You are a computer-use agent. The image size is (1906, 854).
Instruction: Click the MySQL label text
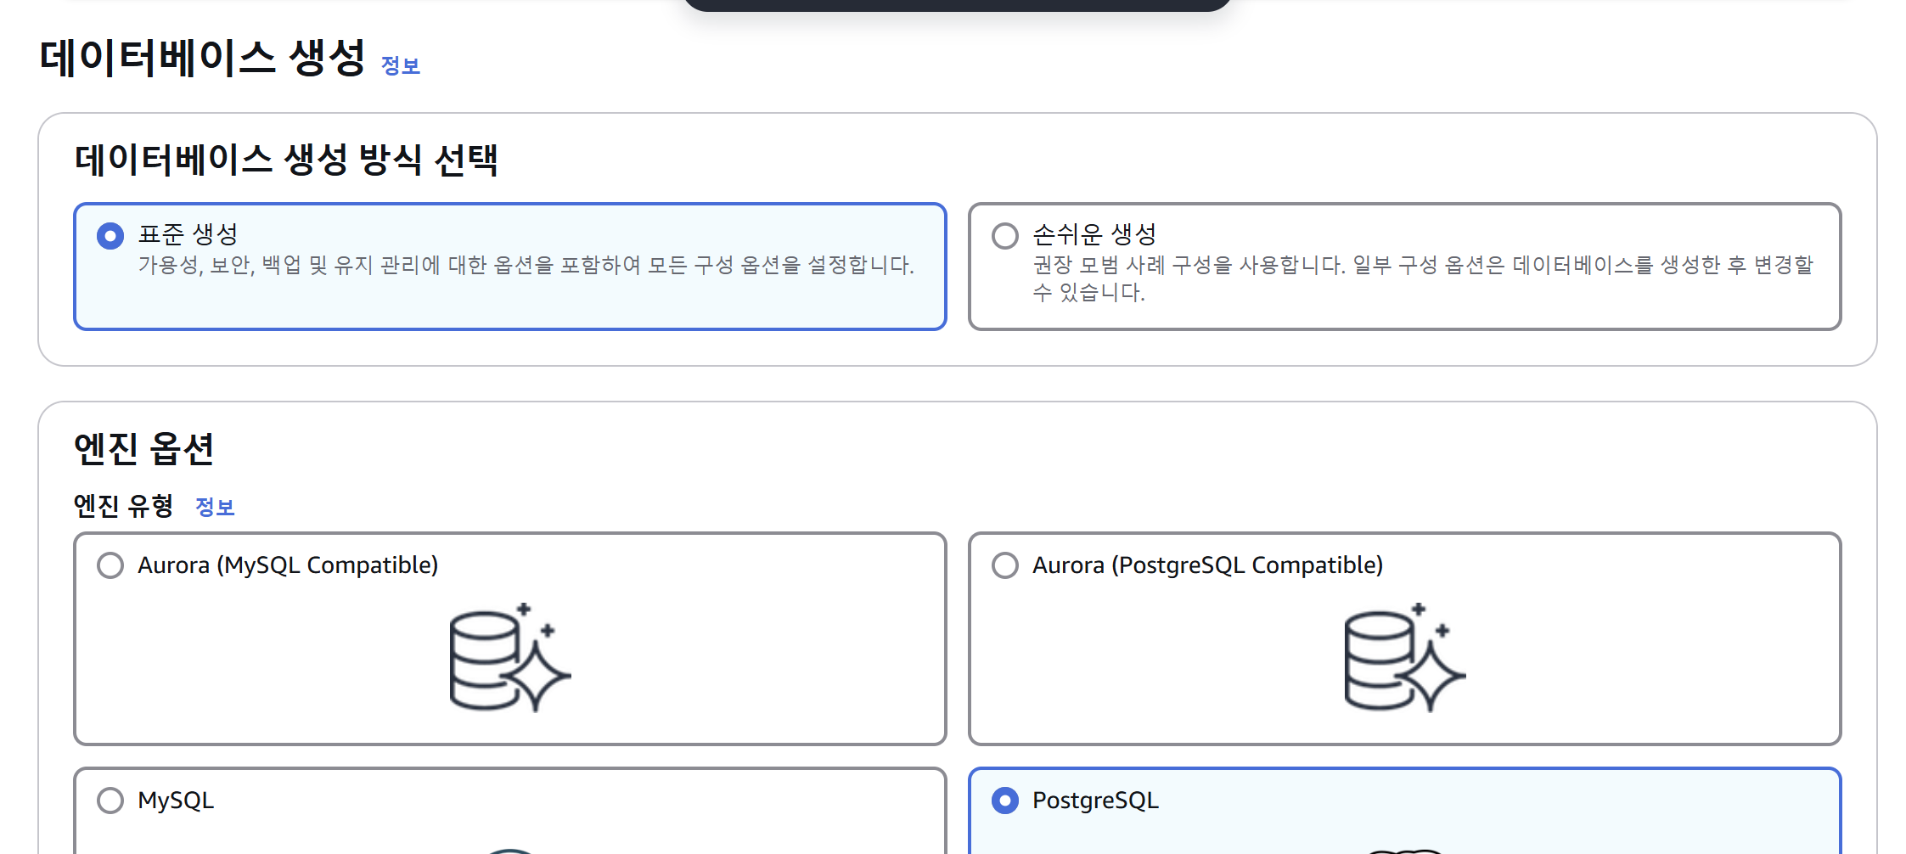point(176,801)
